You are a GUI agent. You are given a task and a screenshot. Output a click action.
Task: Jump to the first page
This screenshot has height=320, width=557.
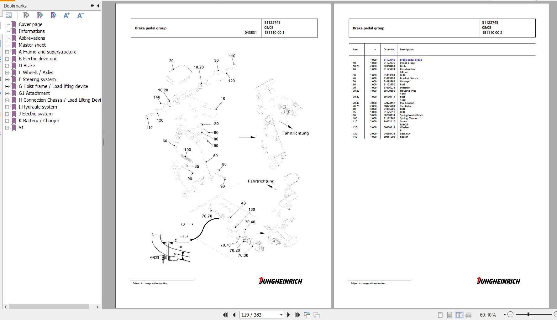225,315
